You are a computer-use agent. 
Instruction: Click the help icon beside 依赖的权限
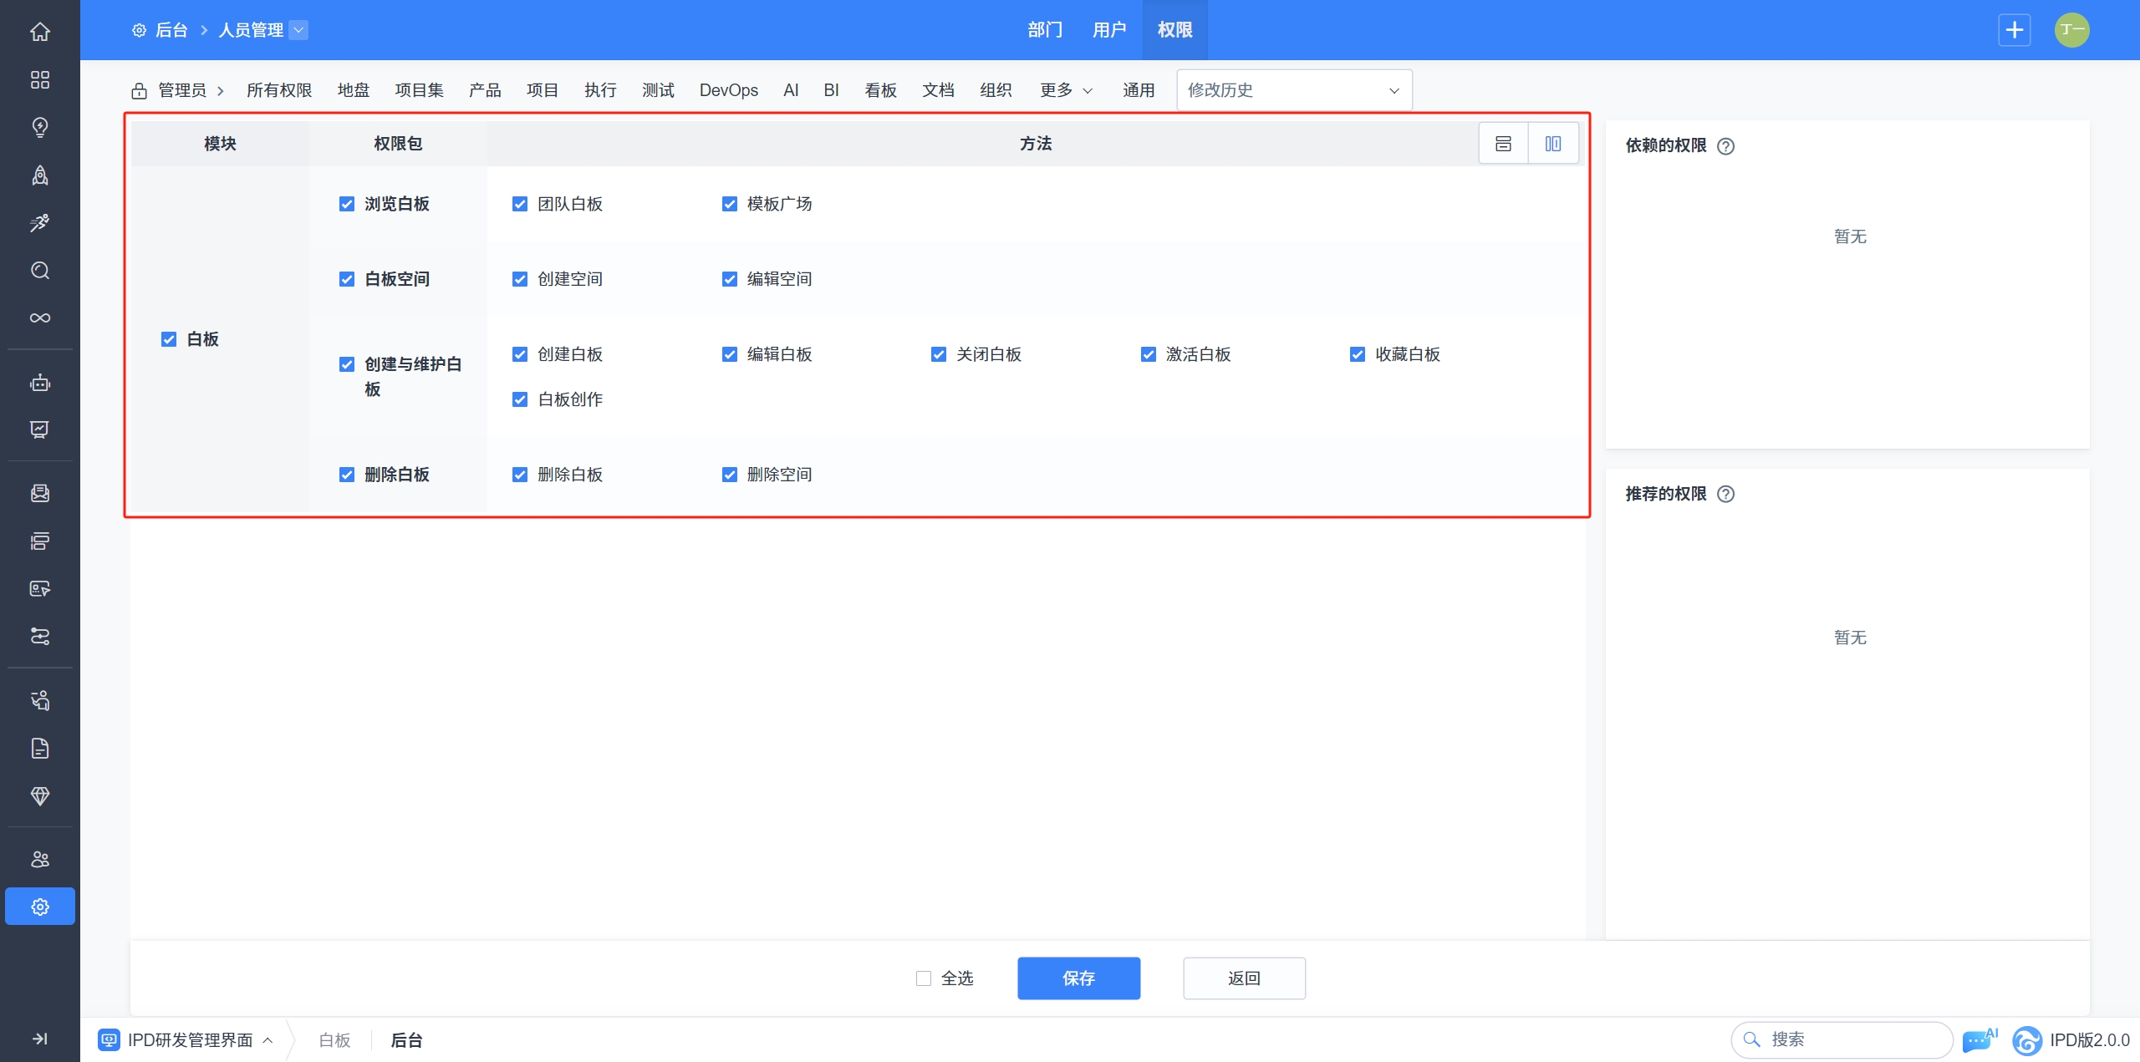coord(1725,146)
